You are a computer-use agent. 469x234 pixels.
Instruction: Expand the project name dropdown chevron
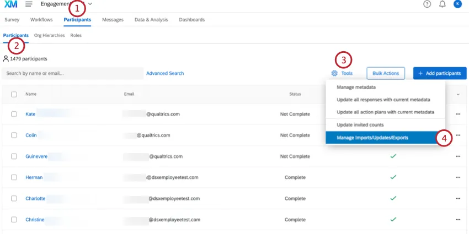click(90, 4)
